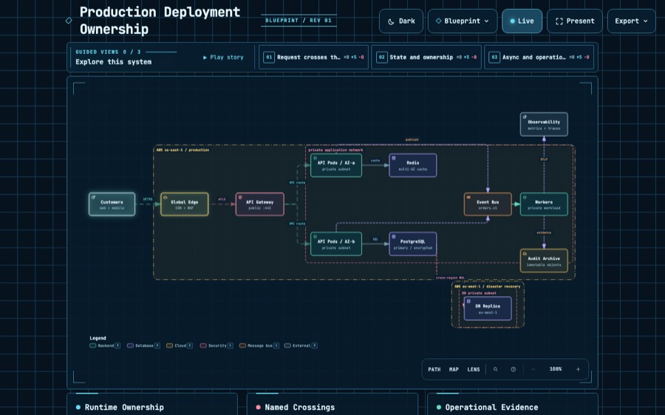The image size is (665, 415).
Task: Click the 03 step badge of third guided view
Action: point(494,57)
